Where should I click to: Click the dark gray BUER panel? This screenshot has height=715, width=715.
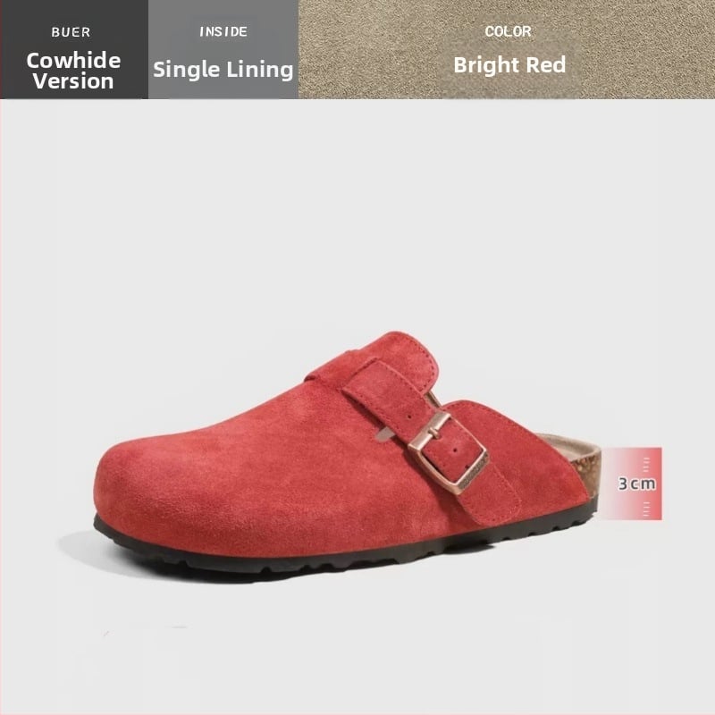click(x=74, y=49)
